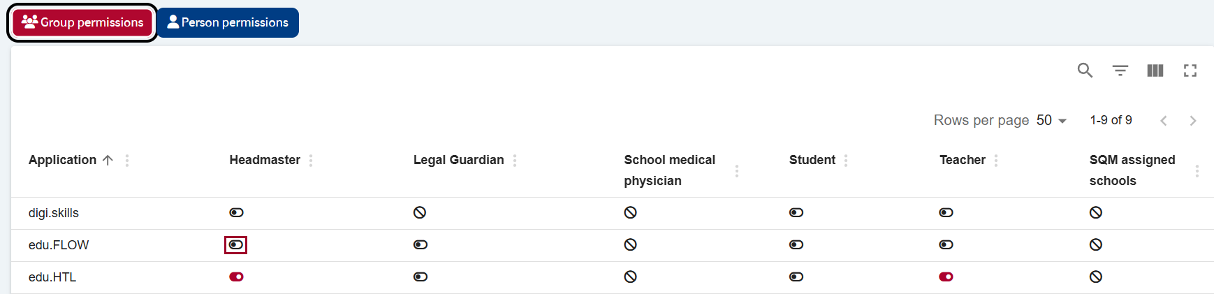Open the filter list icon

pos(1120,71)
